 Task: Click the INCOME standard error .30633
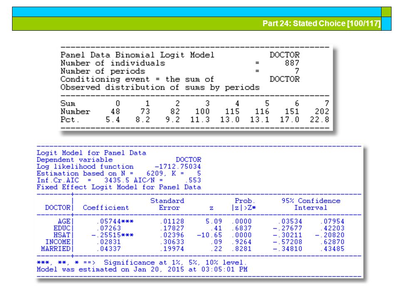click(x=172, y=242)
